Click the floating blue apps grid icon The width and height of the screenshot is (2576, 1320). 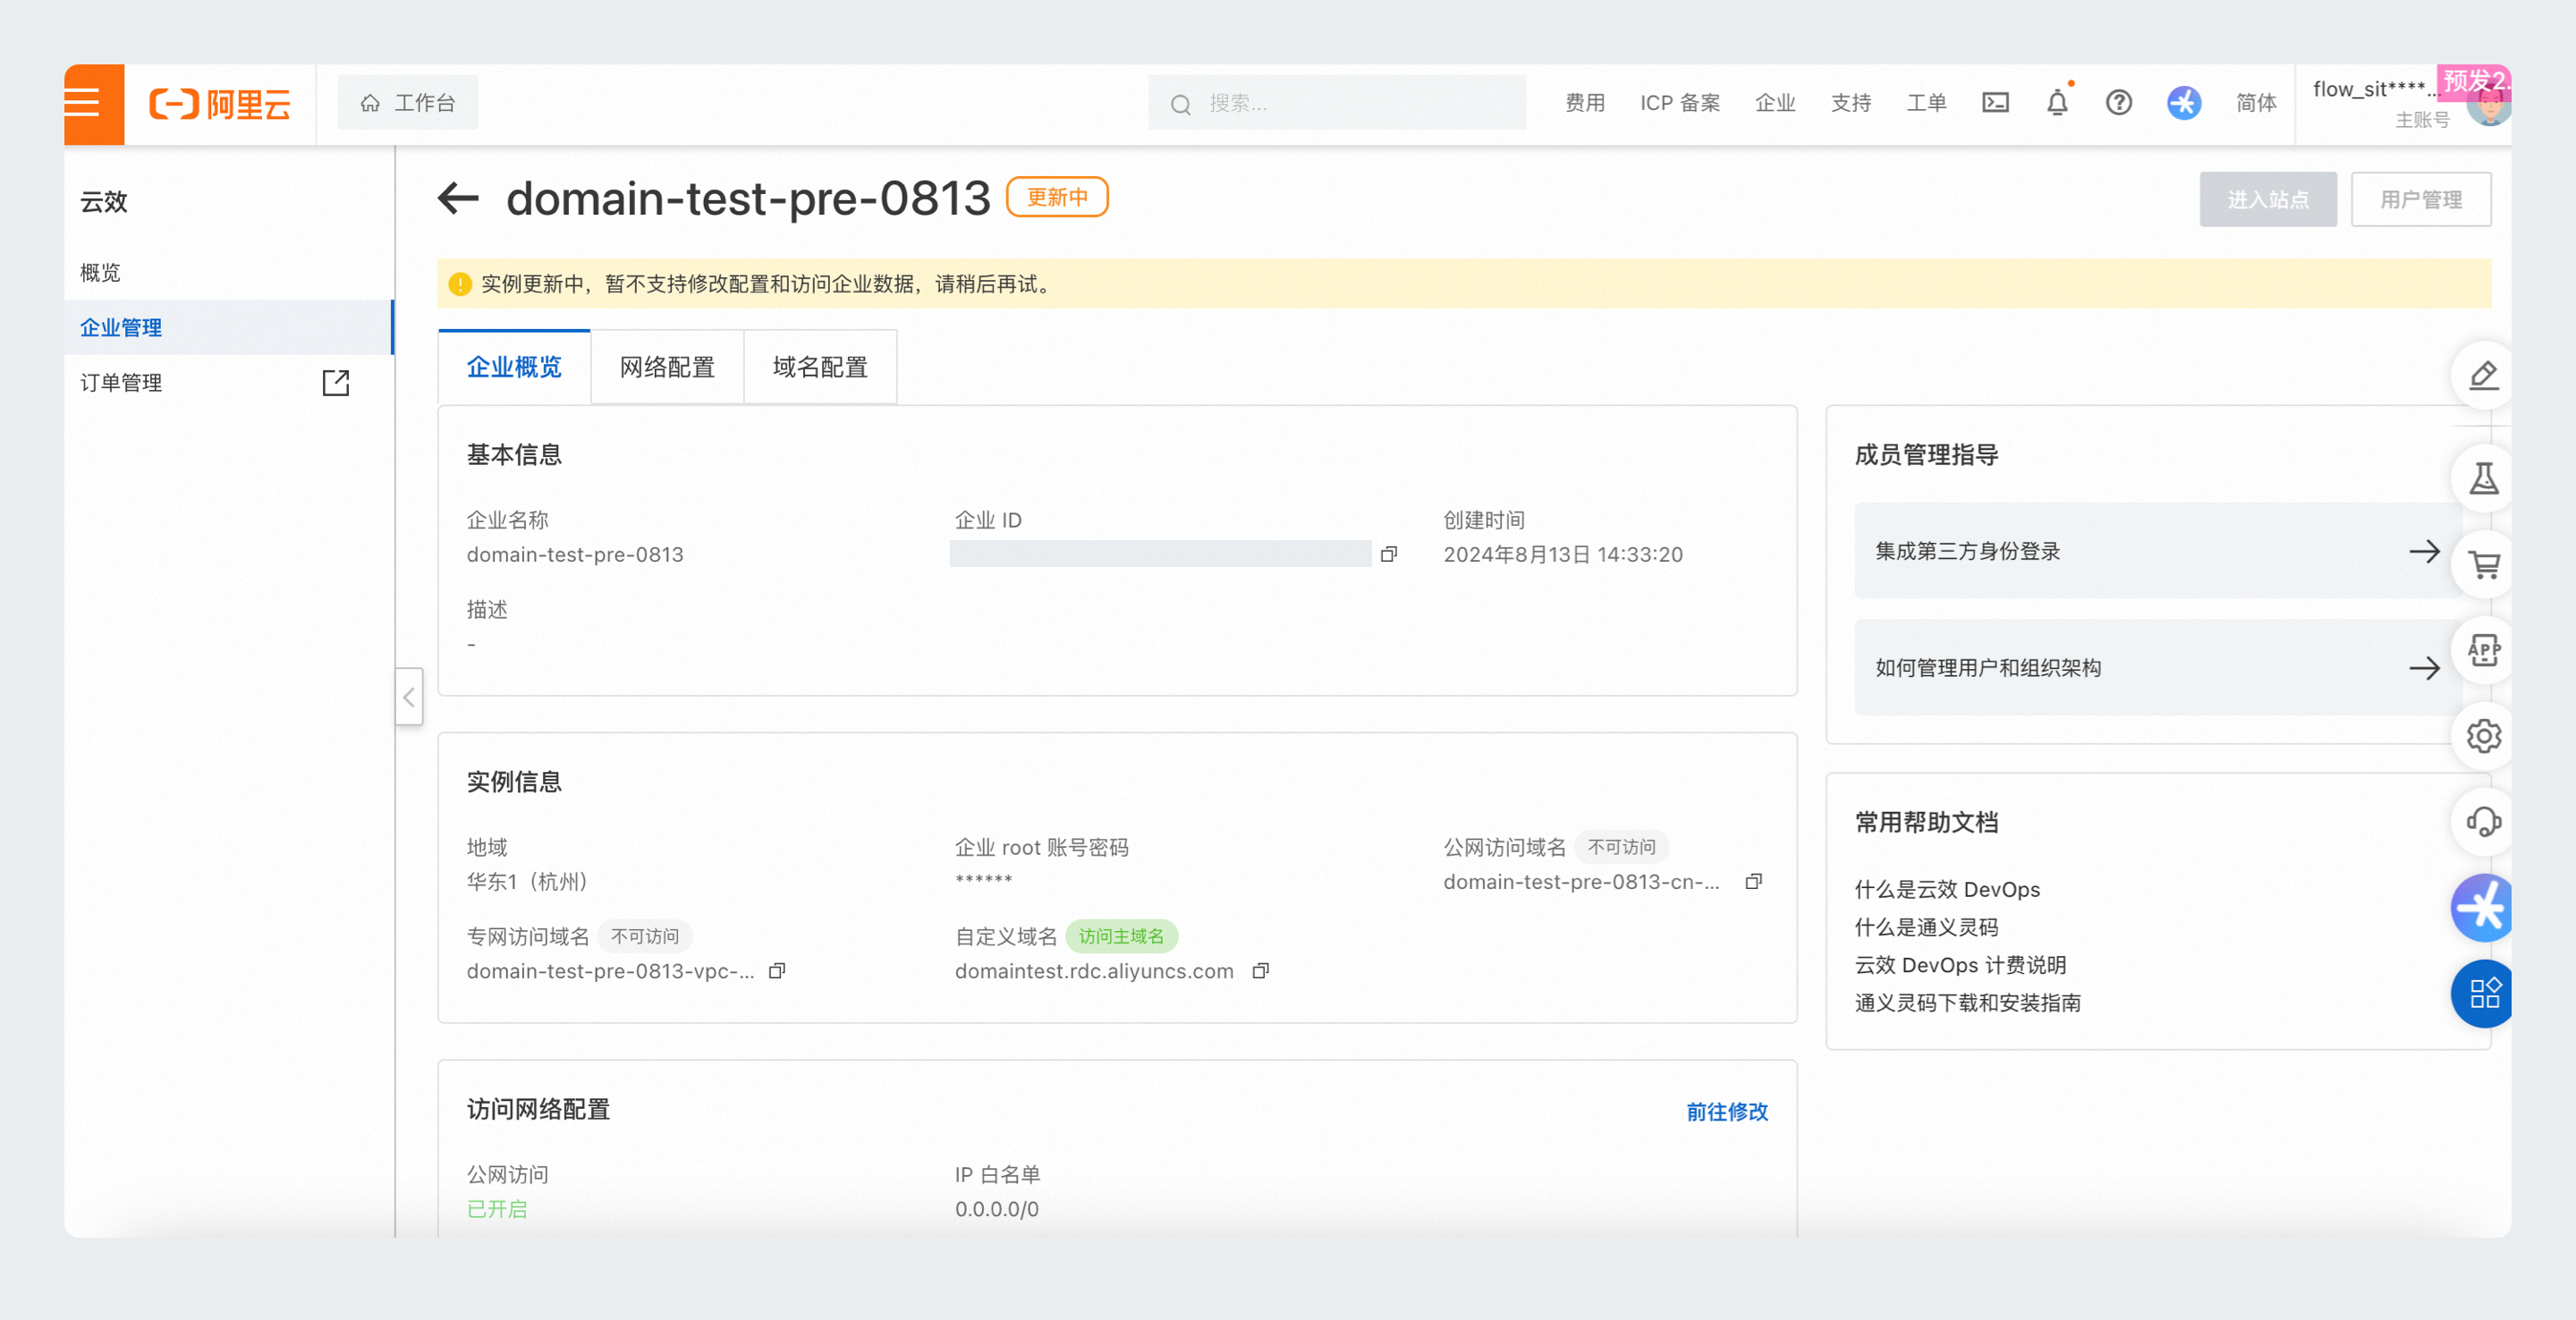tap(2482, 994)
